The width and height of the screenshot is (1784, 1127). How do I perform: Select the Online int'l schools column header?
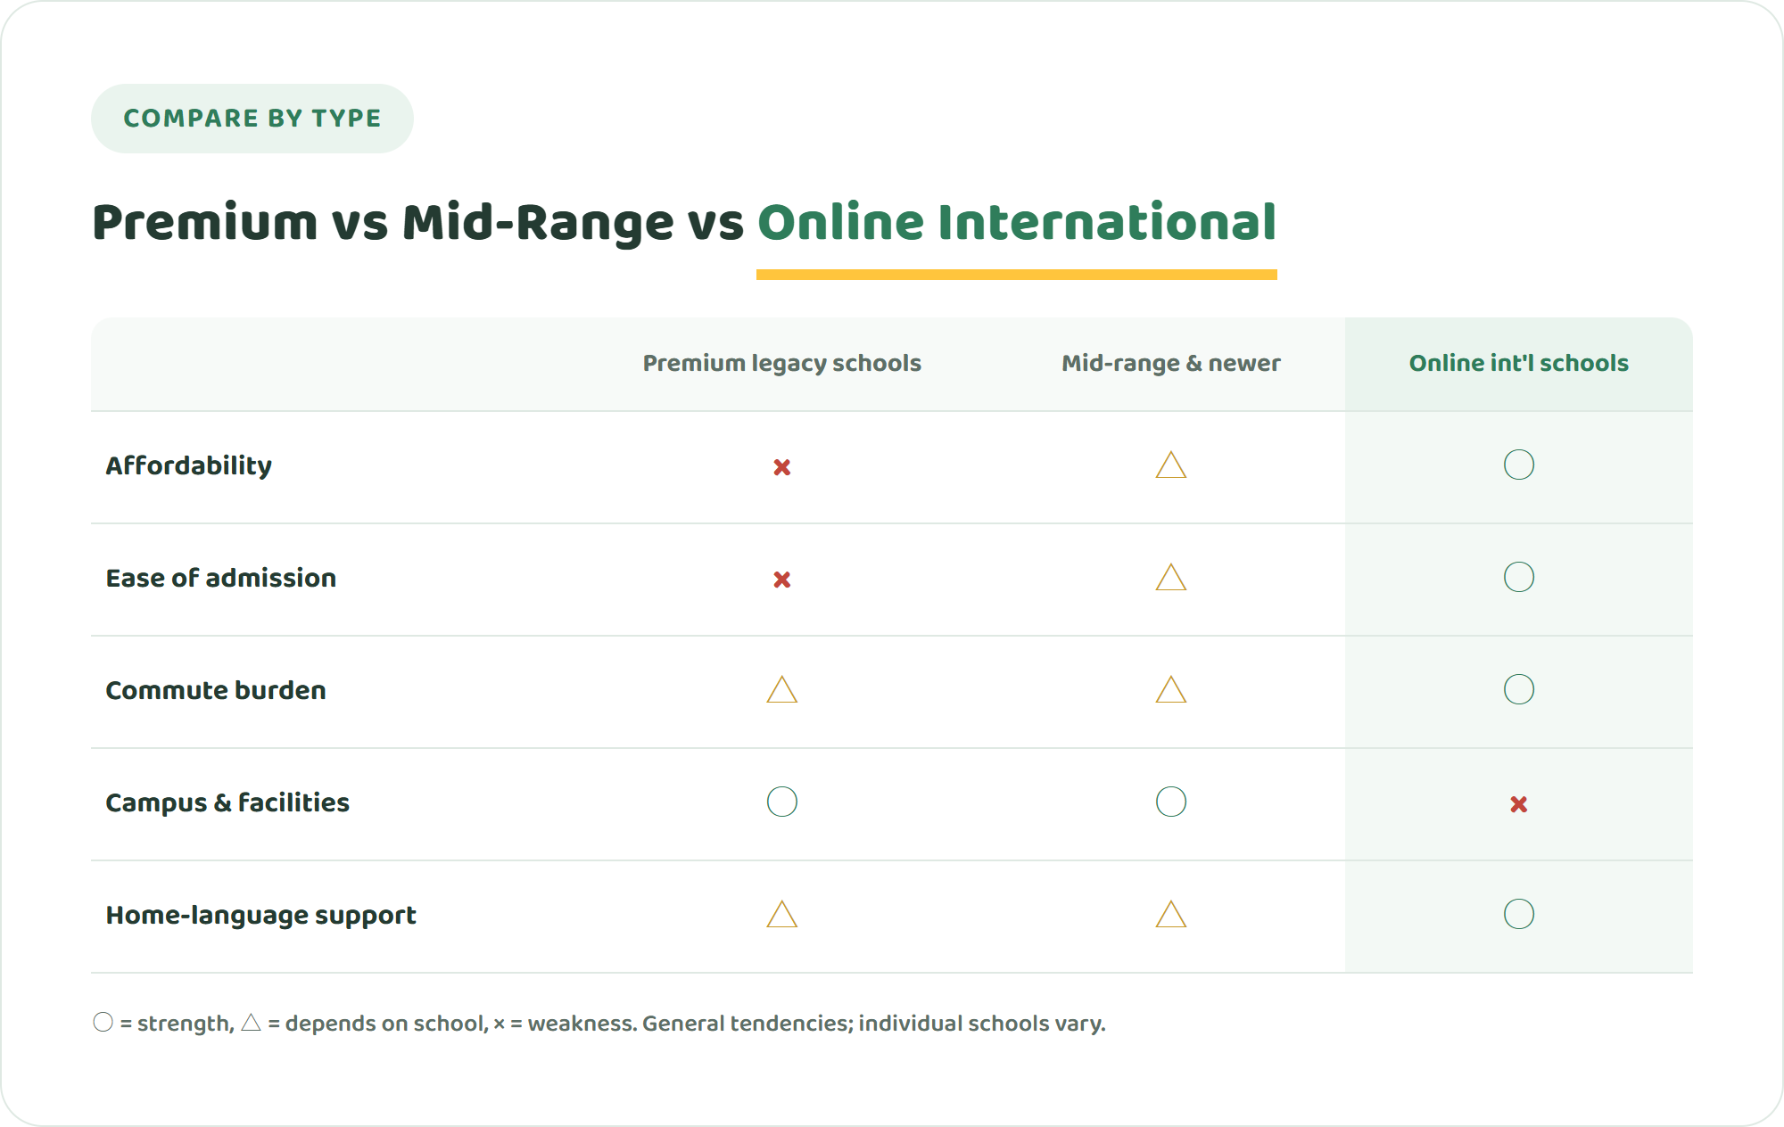coord(1519,363)
